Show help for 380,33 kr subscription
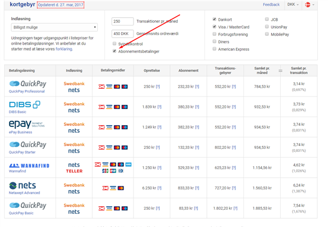Screen dimensions: 328x227 [x=197, y=107]
